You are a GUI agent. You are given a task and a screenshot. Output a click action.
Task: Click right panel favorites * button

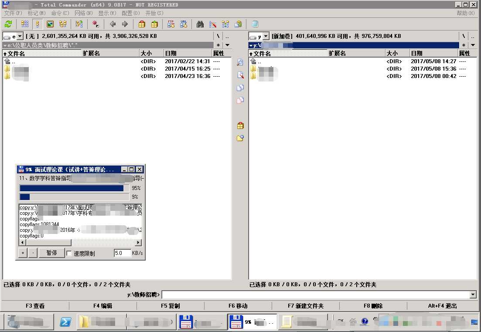464,45
